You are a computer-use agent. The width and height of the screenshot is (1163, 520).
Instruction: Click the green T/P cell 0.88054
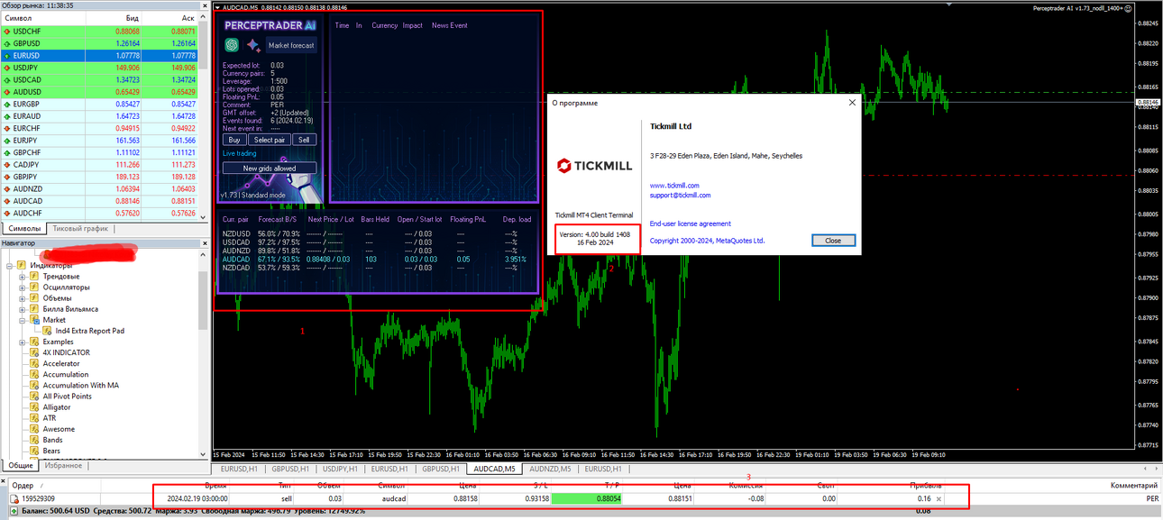pos(587,498)
